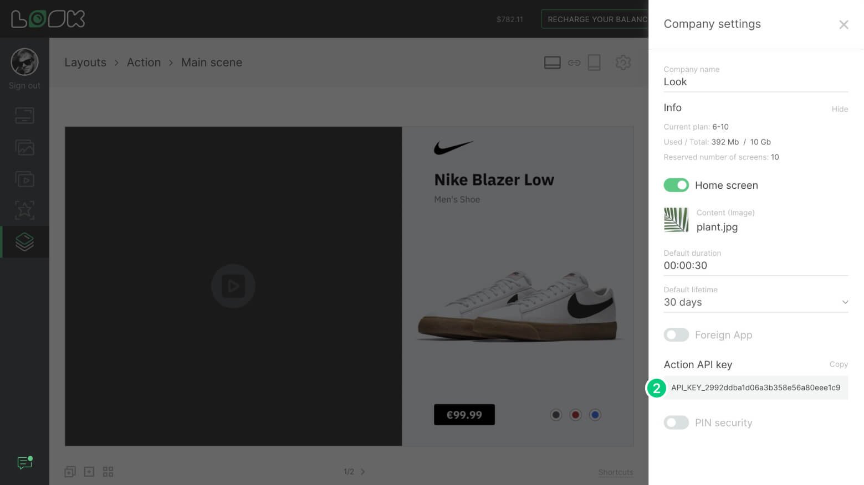This screenshot has height=485, width=864.
Task: Open the Screens icon in the sidebar
Action: click(24, 116)
